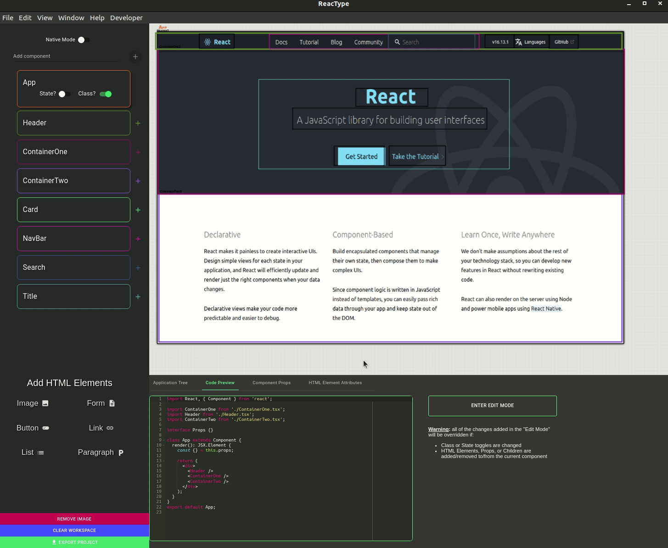The image size is (668, 548).
Task: Click the Paragraph P icon
Action: [121, 453]
